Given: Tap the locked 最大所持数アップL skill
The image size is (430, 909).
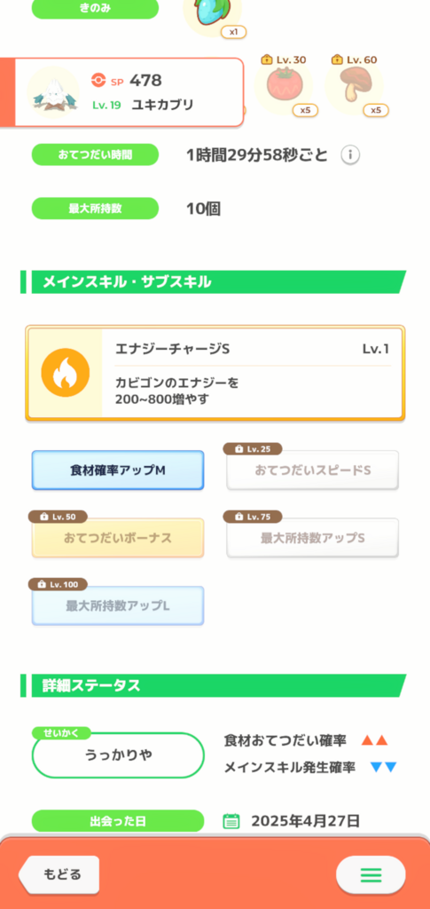Looking at the screenshot, I should tap(118, 605).
